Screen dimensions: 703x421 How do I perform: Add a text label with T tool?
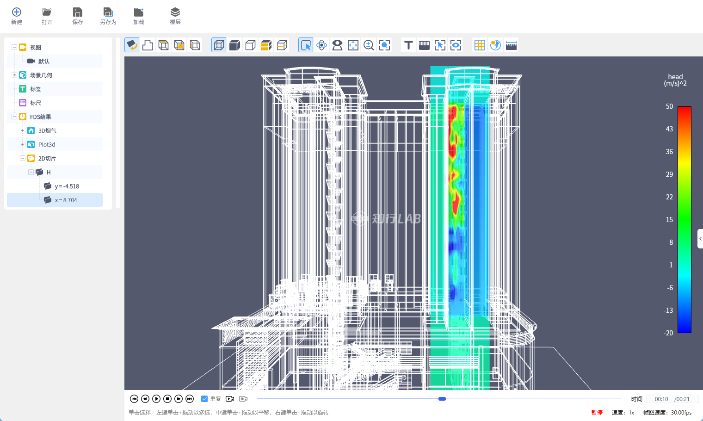pyautogui.click(x=408, y=45)
